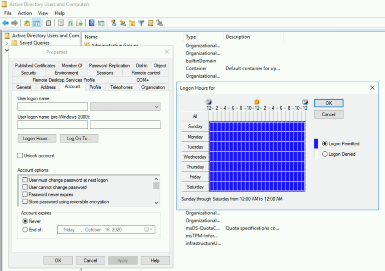This screenshot has width=385, height=271.
Task: Select Logon Denied radio button
Action: tap(325, 154)
